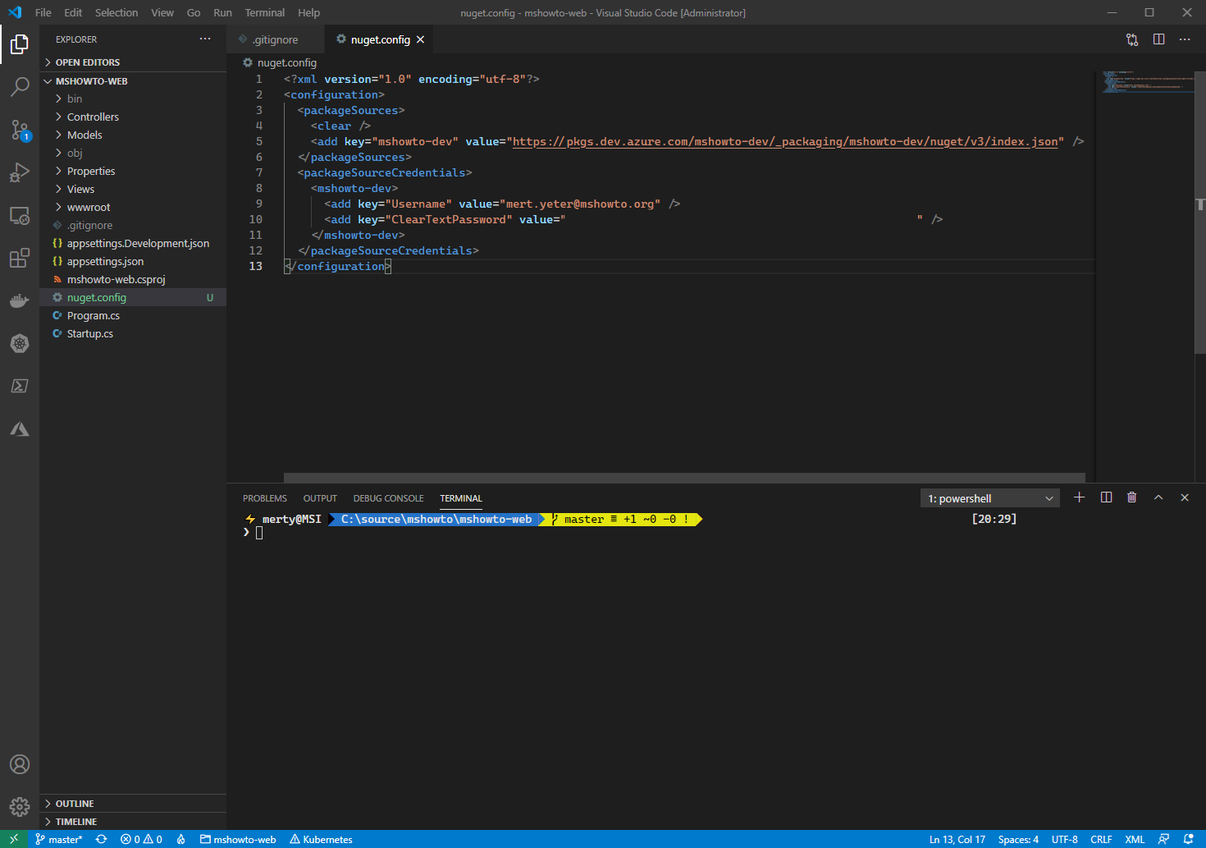Collapse the MSHOWTO-WEB folder section
Viewport: 1206px width, 848px height.
point(133,81)
